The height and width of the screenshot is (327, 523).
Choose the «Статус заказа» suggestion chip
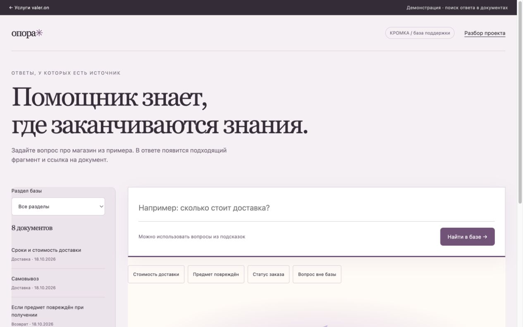268,274
